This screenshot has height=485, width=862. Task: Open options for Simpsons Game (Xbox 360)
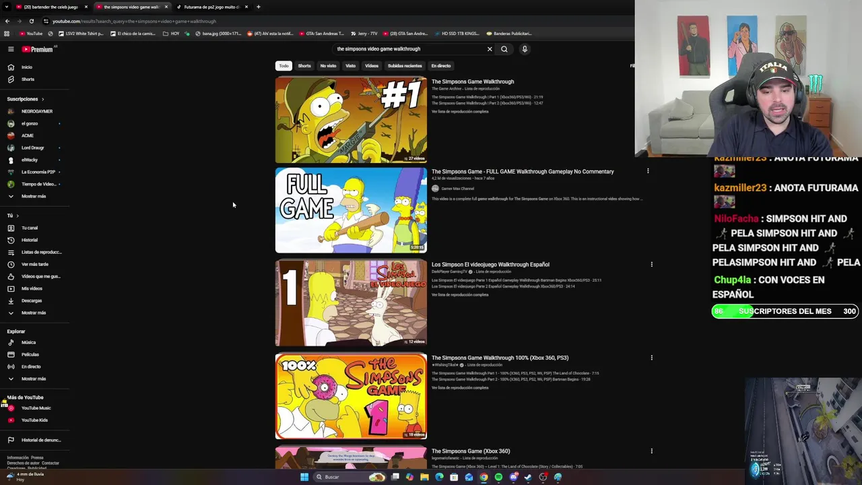pyautogui.click(x=651, y=451)
